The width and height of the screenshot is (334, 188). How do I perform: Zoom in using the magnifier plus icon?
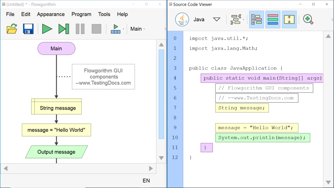point(308,20)
